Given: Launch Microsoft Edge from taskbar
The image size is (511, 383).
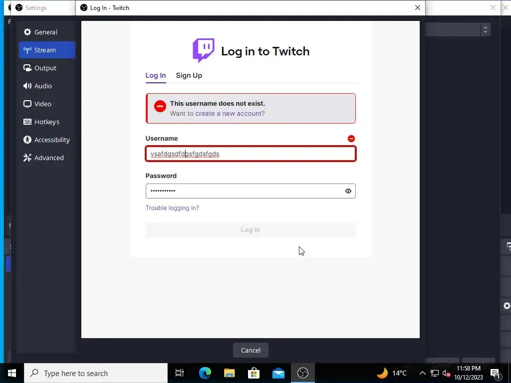Looking at the screenshot, I should pos(205,373).
